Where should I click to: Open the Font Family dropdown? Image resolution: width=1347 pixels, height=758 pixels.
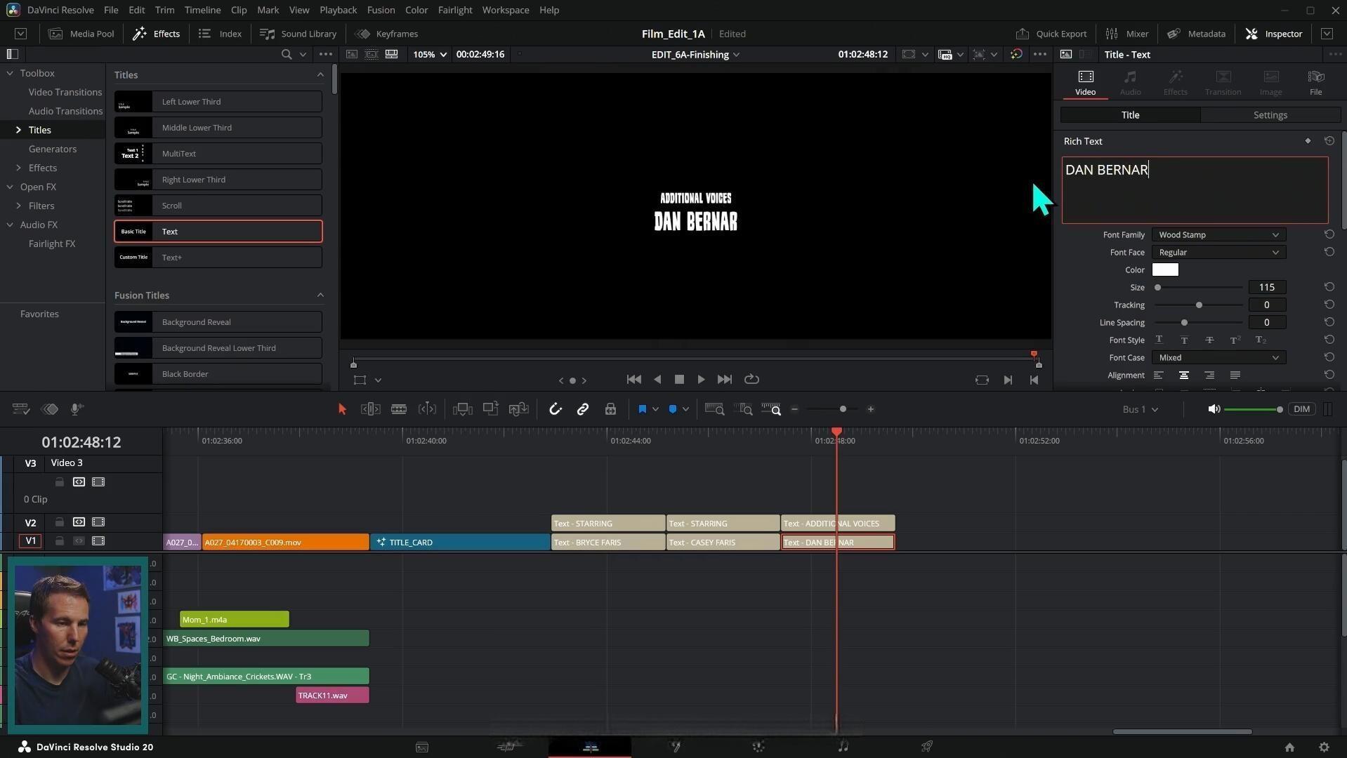[1218, 235]
